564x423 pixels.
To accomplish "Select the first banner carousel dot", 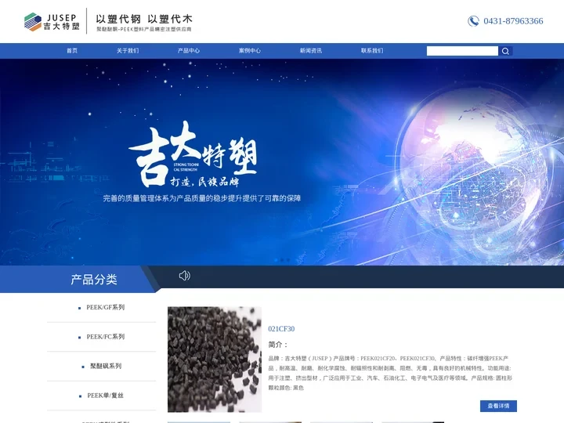I will tap(277, 260).
